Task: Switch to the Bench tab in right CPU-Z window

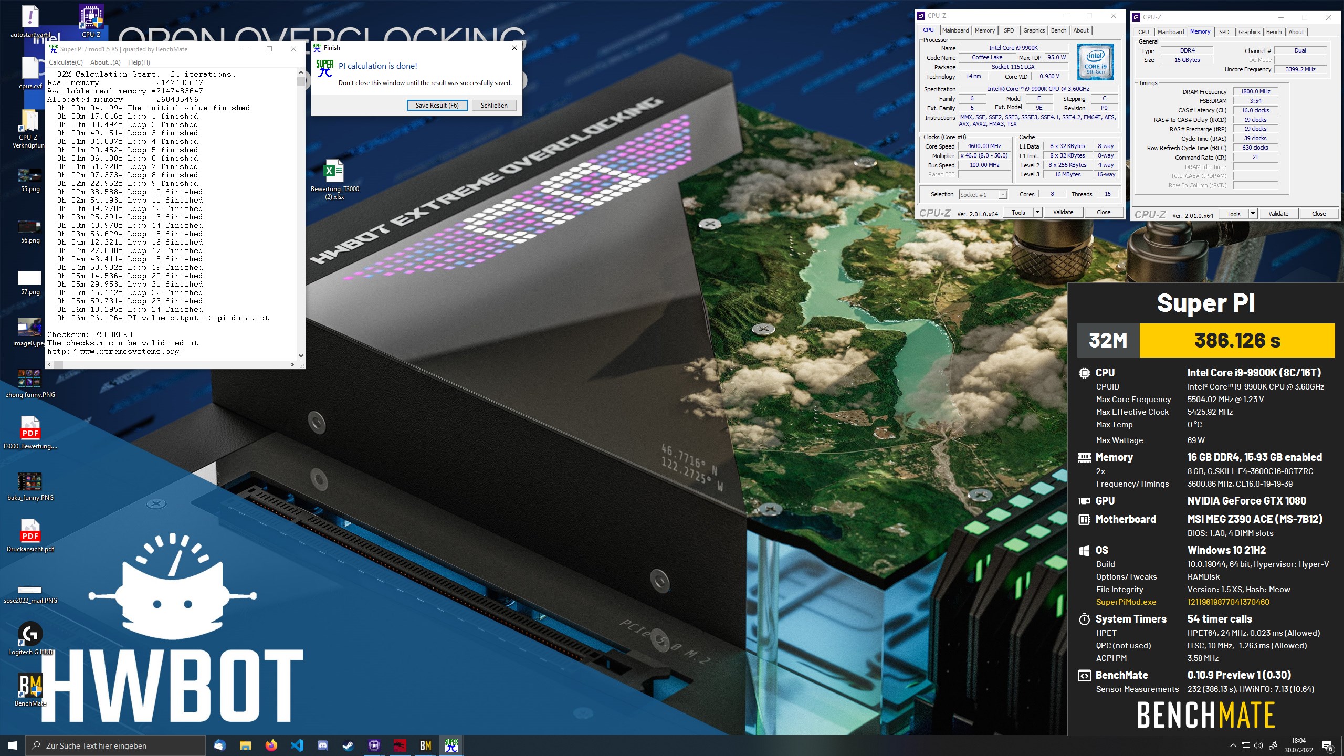Action: pos(1274,32)
